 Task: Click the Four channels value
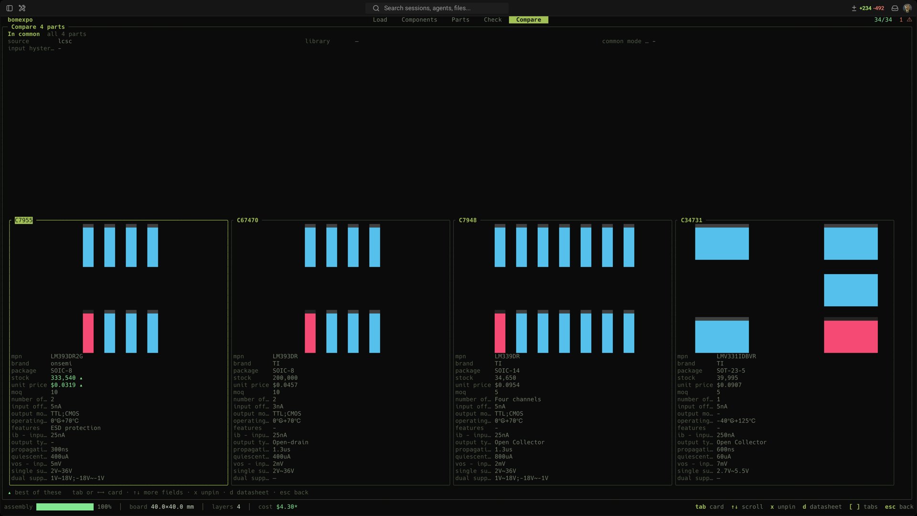(x=518, y=399)
